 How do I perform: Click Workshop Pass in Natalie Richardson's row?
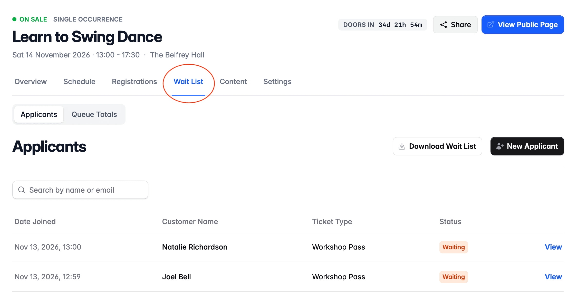point(339,247)
